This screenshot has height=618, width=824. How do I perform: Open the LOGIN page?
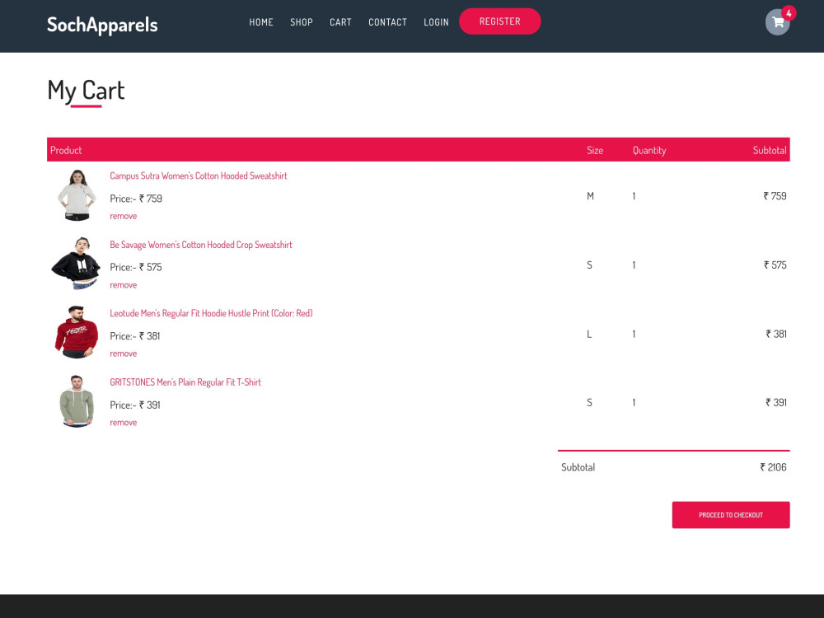pyautogui.click(x=436, y=22)
